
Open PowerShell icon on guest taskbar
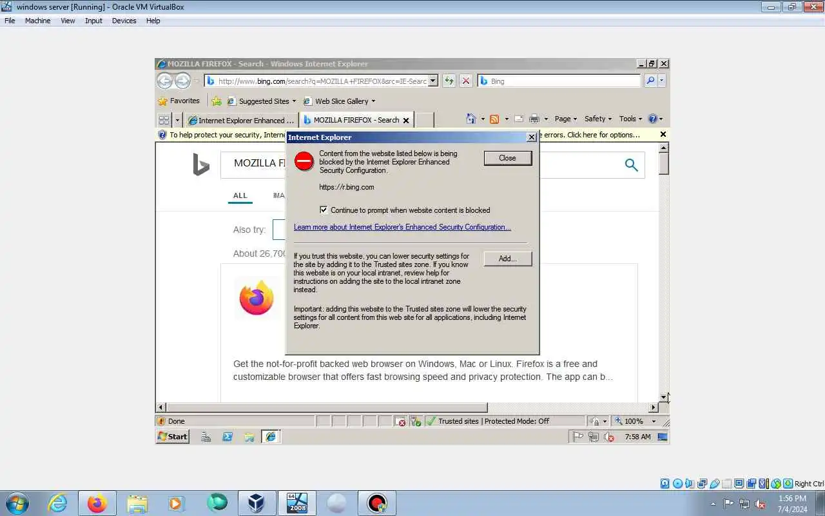point(228,437)
